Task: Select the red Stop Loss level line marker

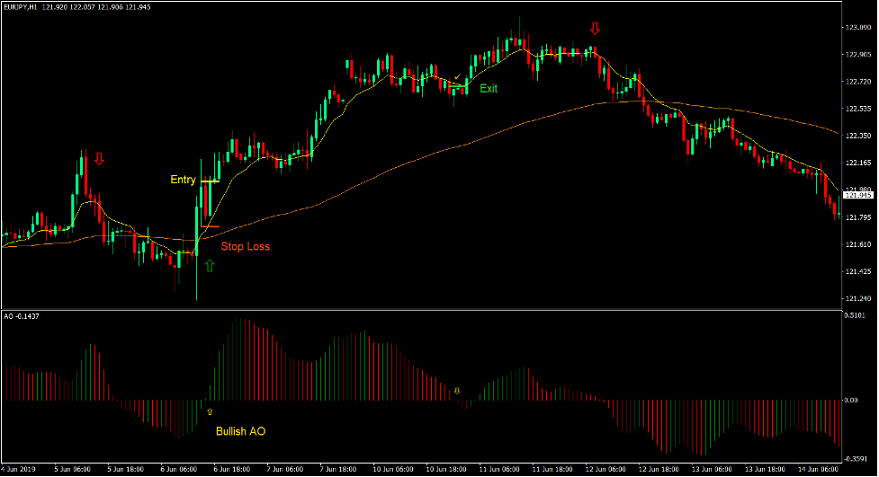Action: click(210, 226)
